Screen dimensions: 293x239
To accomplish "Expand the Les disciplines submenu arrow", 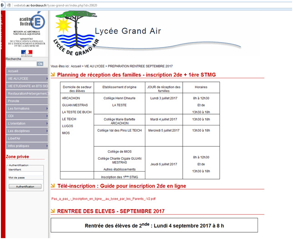I will point(47,131).
